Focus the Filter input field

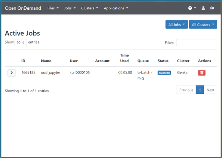(197, 42)
